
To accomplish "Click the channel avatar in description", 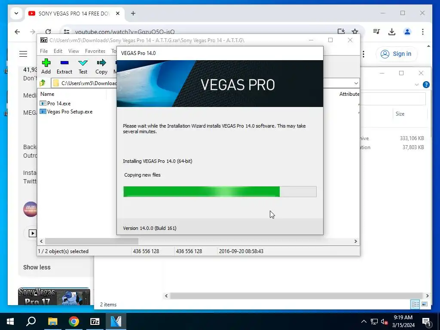I will coord(31,209).
